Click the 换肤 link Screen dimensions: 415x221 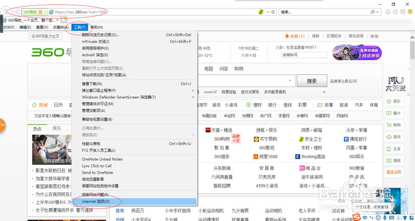[316, 36]
